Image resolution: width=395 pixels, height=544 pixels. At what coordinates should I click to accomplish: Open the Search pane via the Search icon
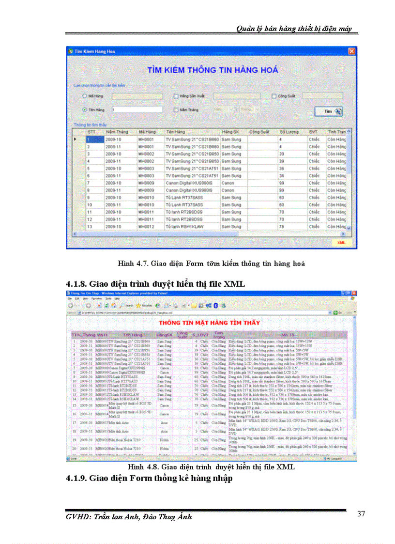tap(122, 305)
